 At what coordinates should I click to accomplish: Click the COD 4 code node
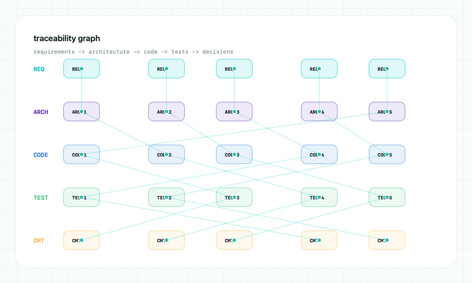(x=319, y=155)
